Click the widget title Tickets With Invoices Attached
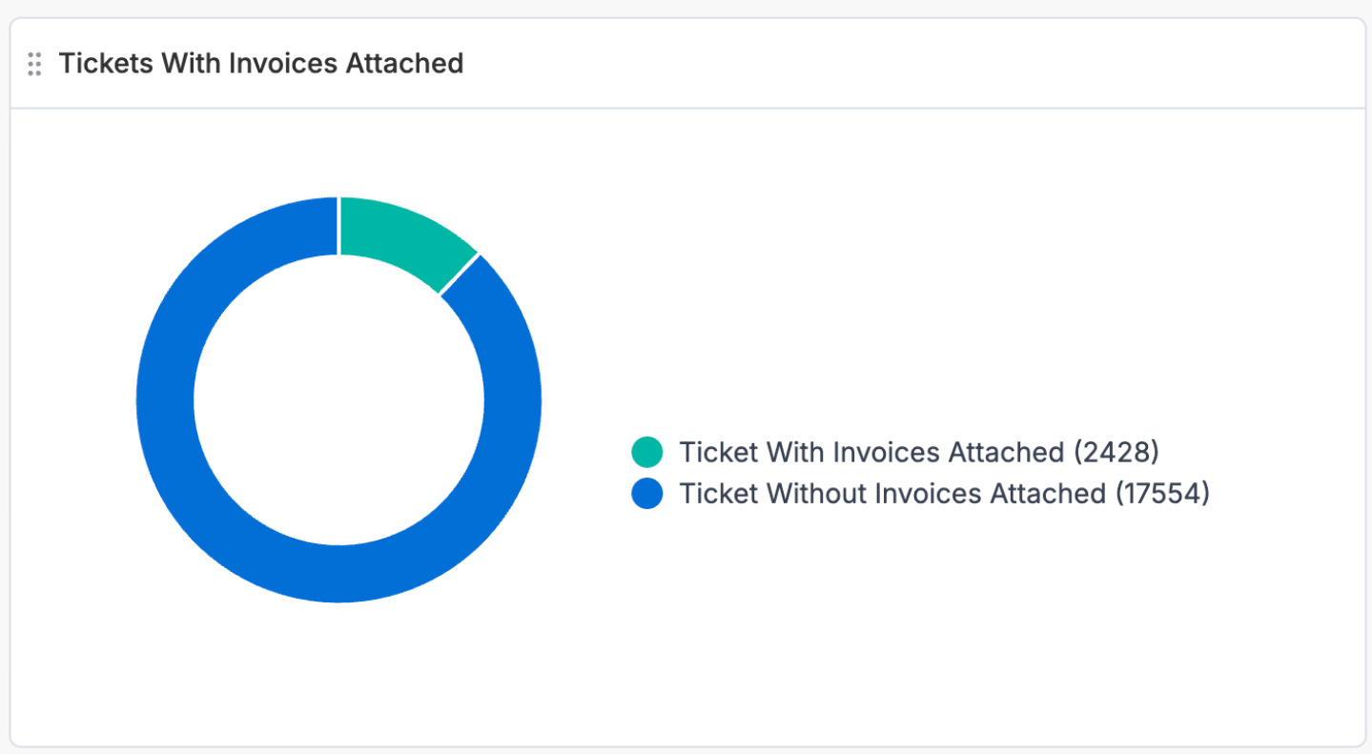The width and height of the screenshot is (1372, 754). 261,63
